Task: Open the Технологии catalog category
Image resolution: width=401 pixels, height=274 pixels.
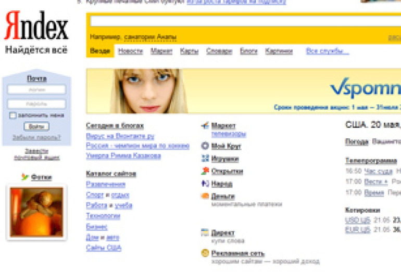Action: 103,216
